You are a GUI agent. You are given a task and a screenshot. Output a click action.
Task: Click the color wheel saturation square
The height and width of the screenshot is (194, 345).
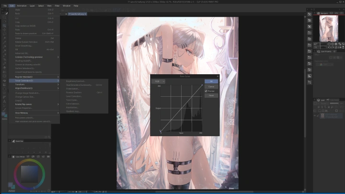tap(30, 174)
